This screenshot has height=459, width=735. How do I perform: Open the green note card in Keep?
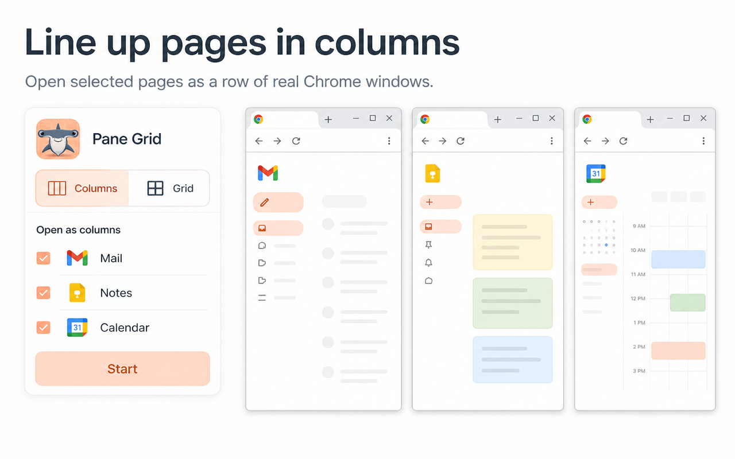[512, 304]
